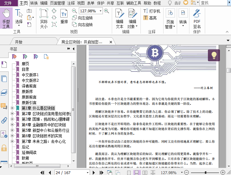Switch to the Start (开始) document tab
Image resolution: width=231 pixels, height=175 pixels.
(x=18, y=42)
